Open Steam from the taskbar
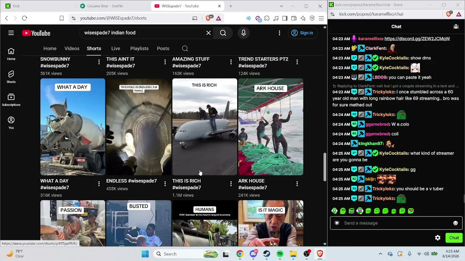The height and width of the screenshot is (261, 465). click(x=267, y=254)
